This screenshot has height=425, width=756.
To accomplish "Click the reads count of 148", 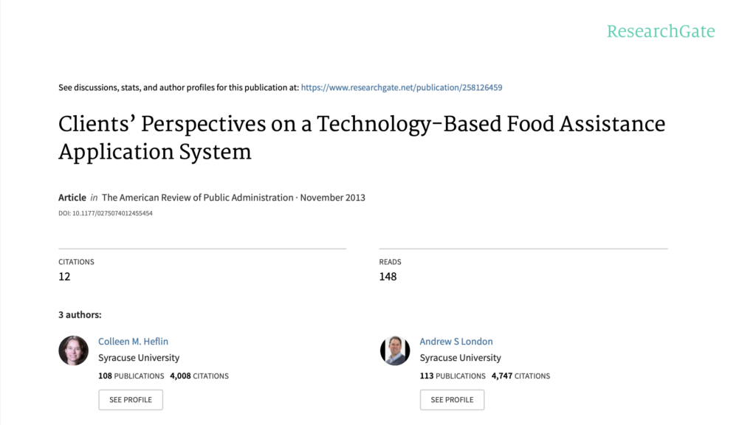I will pos(388,277).
